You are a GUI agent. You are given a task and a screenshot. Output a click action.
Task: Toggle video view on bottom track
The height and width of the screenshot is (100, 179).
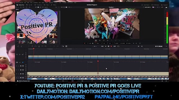click(x=23, y=78)
